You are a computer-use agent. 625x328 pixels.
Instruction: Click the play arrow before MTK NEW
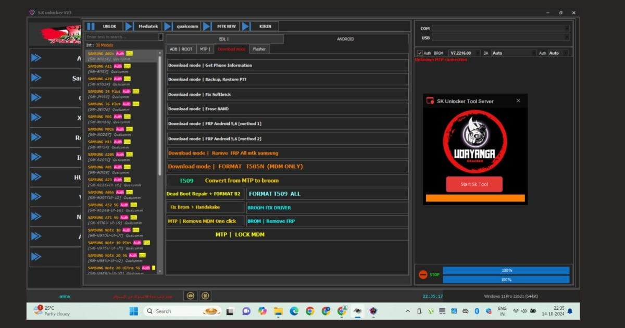pos(207,26)
